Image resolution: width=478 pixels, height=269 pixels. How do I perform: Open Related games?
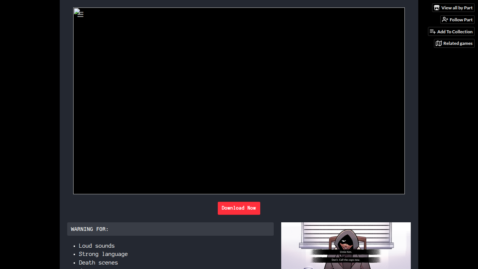point(454,43)
